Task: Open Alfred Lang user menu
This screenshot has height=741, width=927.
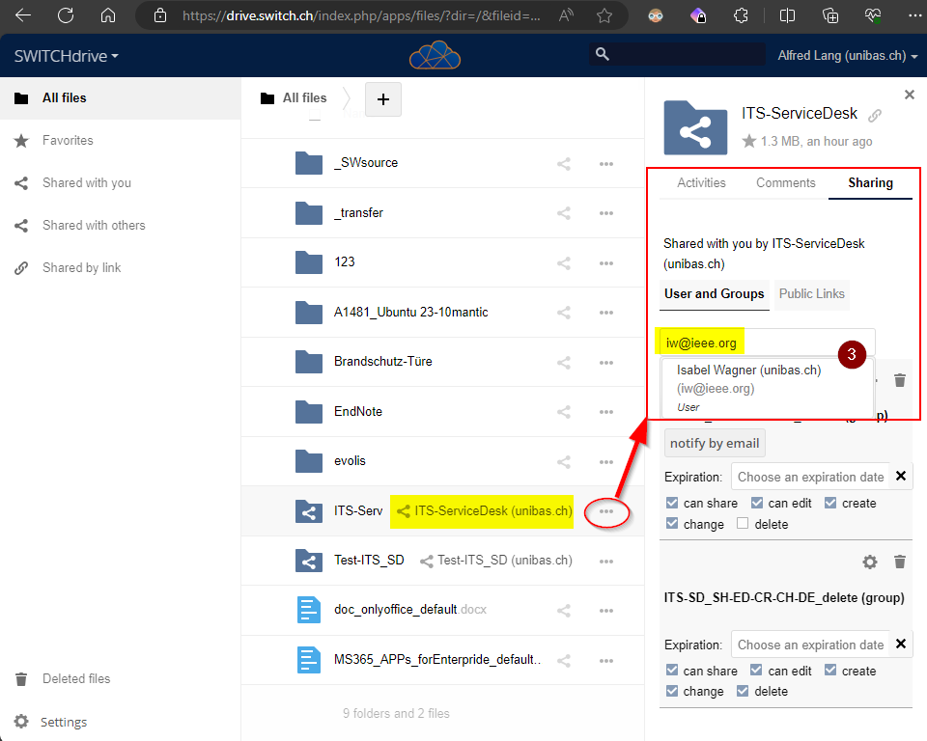Action: point(848,56)
